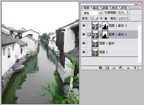
Task: Hide layer 图层 1 副本 3
Action: click(84, 25)
